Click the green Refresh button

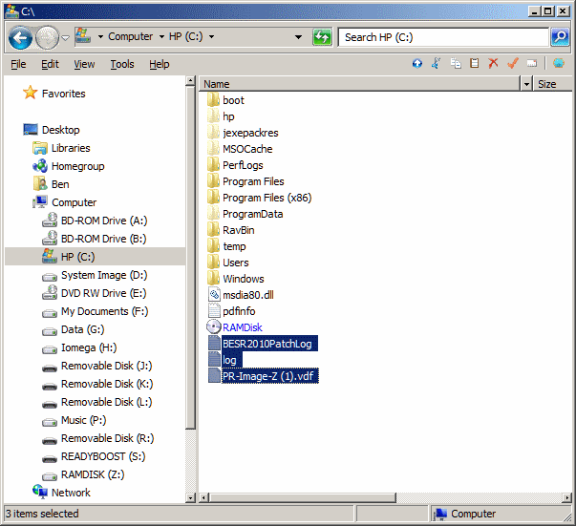coord(322,37)
